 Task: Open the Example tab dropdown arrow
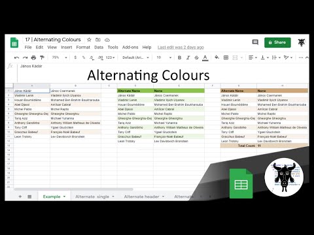coord(64,196)
